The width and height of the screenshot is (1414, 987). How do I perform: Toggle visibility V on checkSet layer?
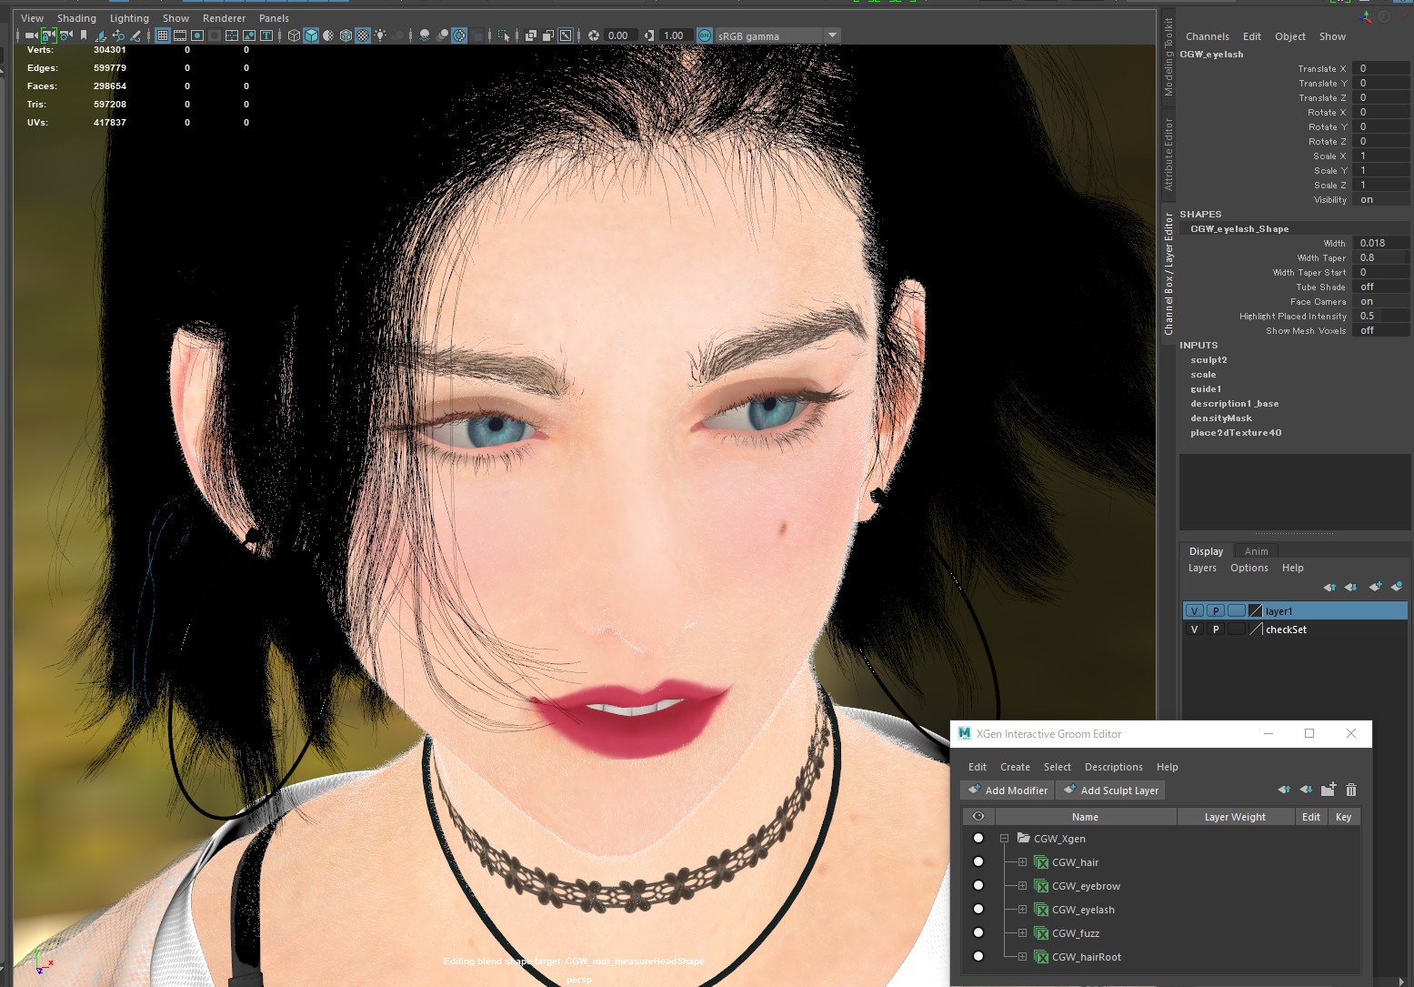click(1195, 629)
